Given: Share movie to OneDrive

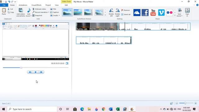Looking at the screenshot, I should 137,12.
